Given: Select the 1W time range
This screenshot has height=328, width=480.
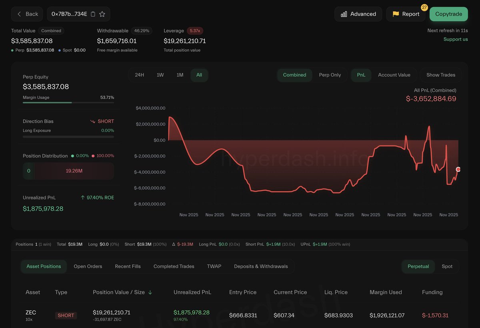Looking at the screenshot, I should (x=160, y=75).
